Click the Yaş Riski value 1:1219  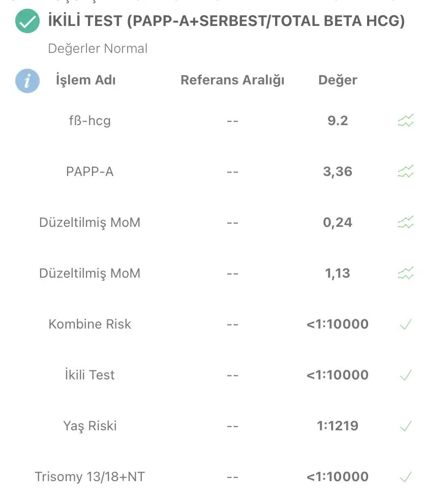338,426
